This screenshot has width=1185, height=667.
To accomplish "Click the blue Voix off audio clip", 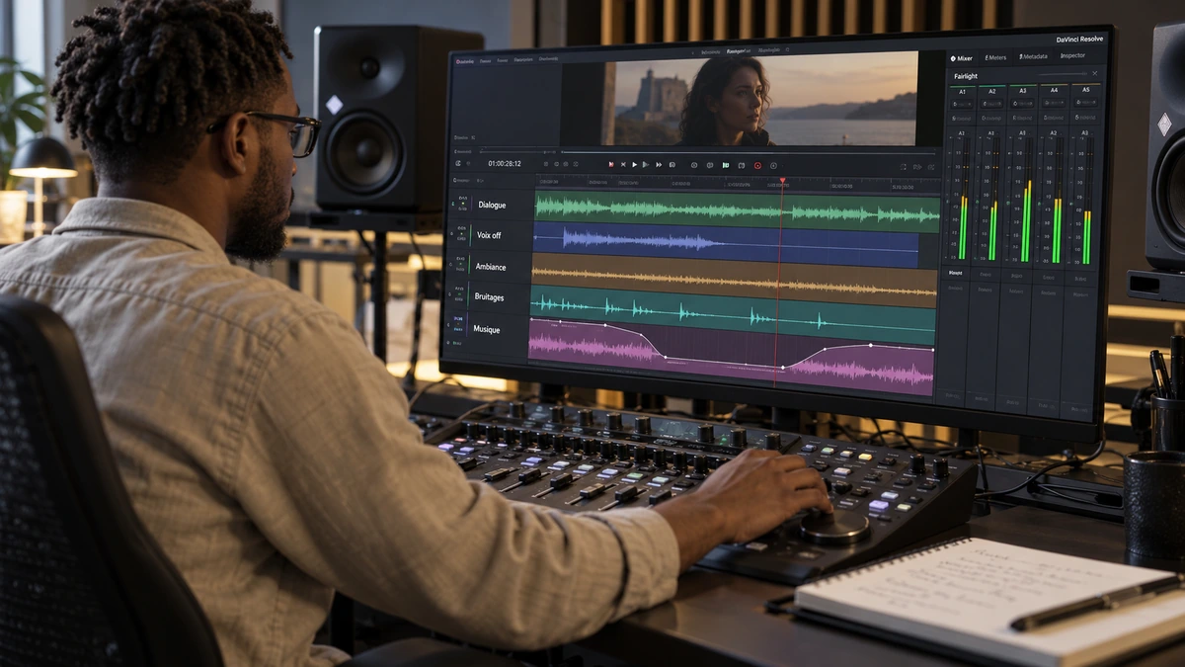I will pos(726,243).
